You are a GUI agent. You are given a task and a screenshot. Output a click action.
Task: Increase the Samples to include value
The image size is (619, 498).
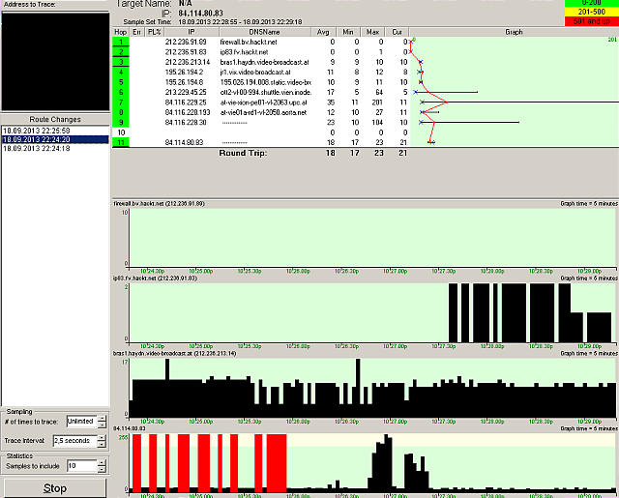(102, 462)
